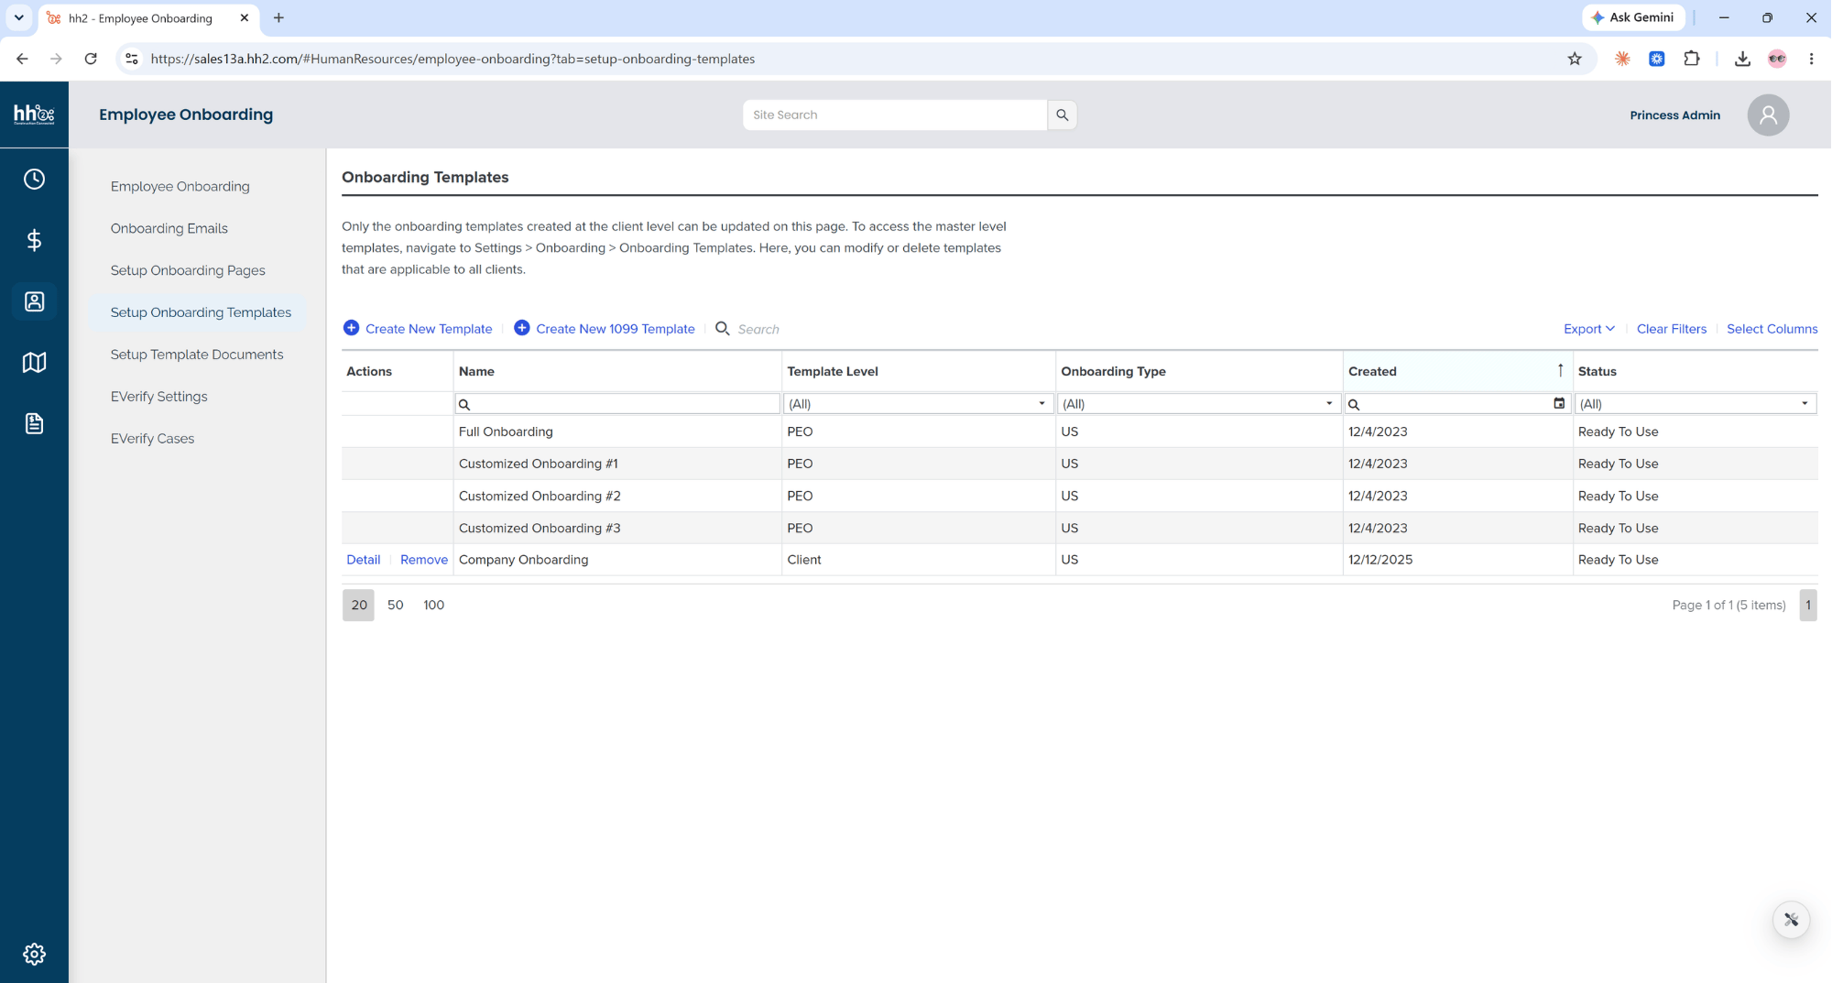Open Detail for Company Onboarding
This screenshot has height=983, width=1832.
pyautogui.click(x=364, y=560)
